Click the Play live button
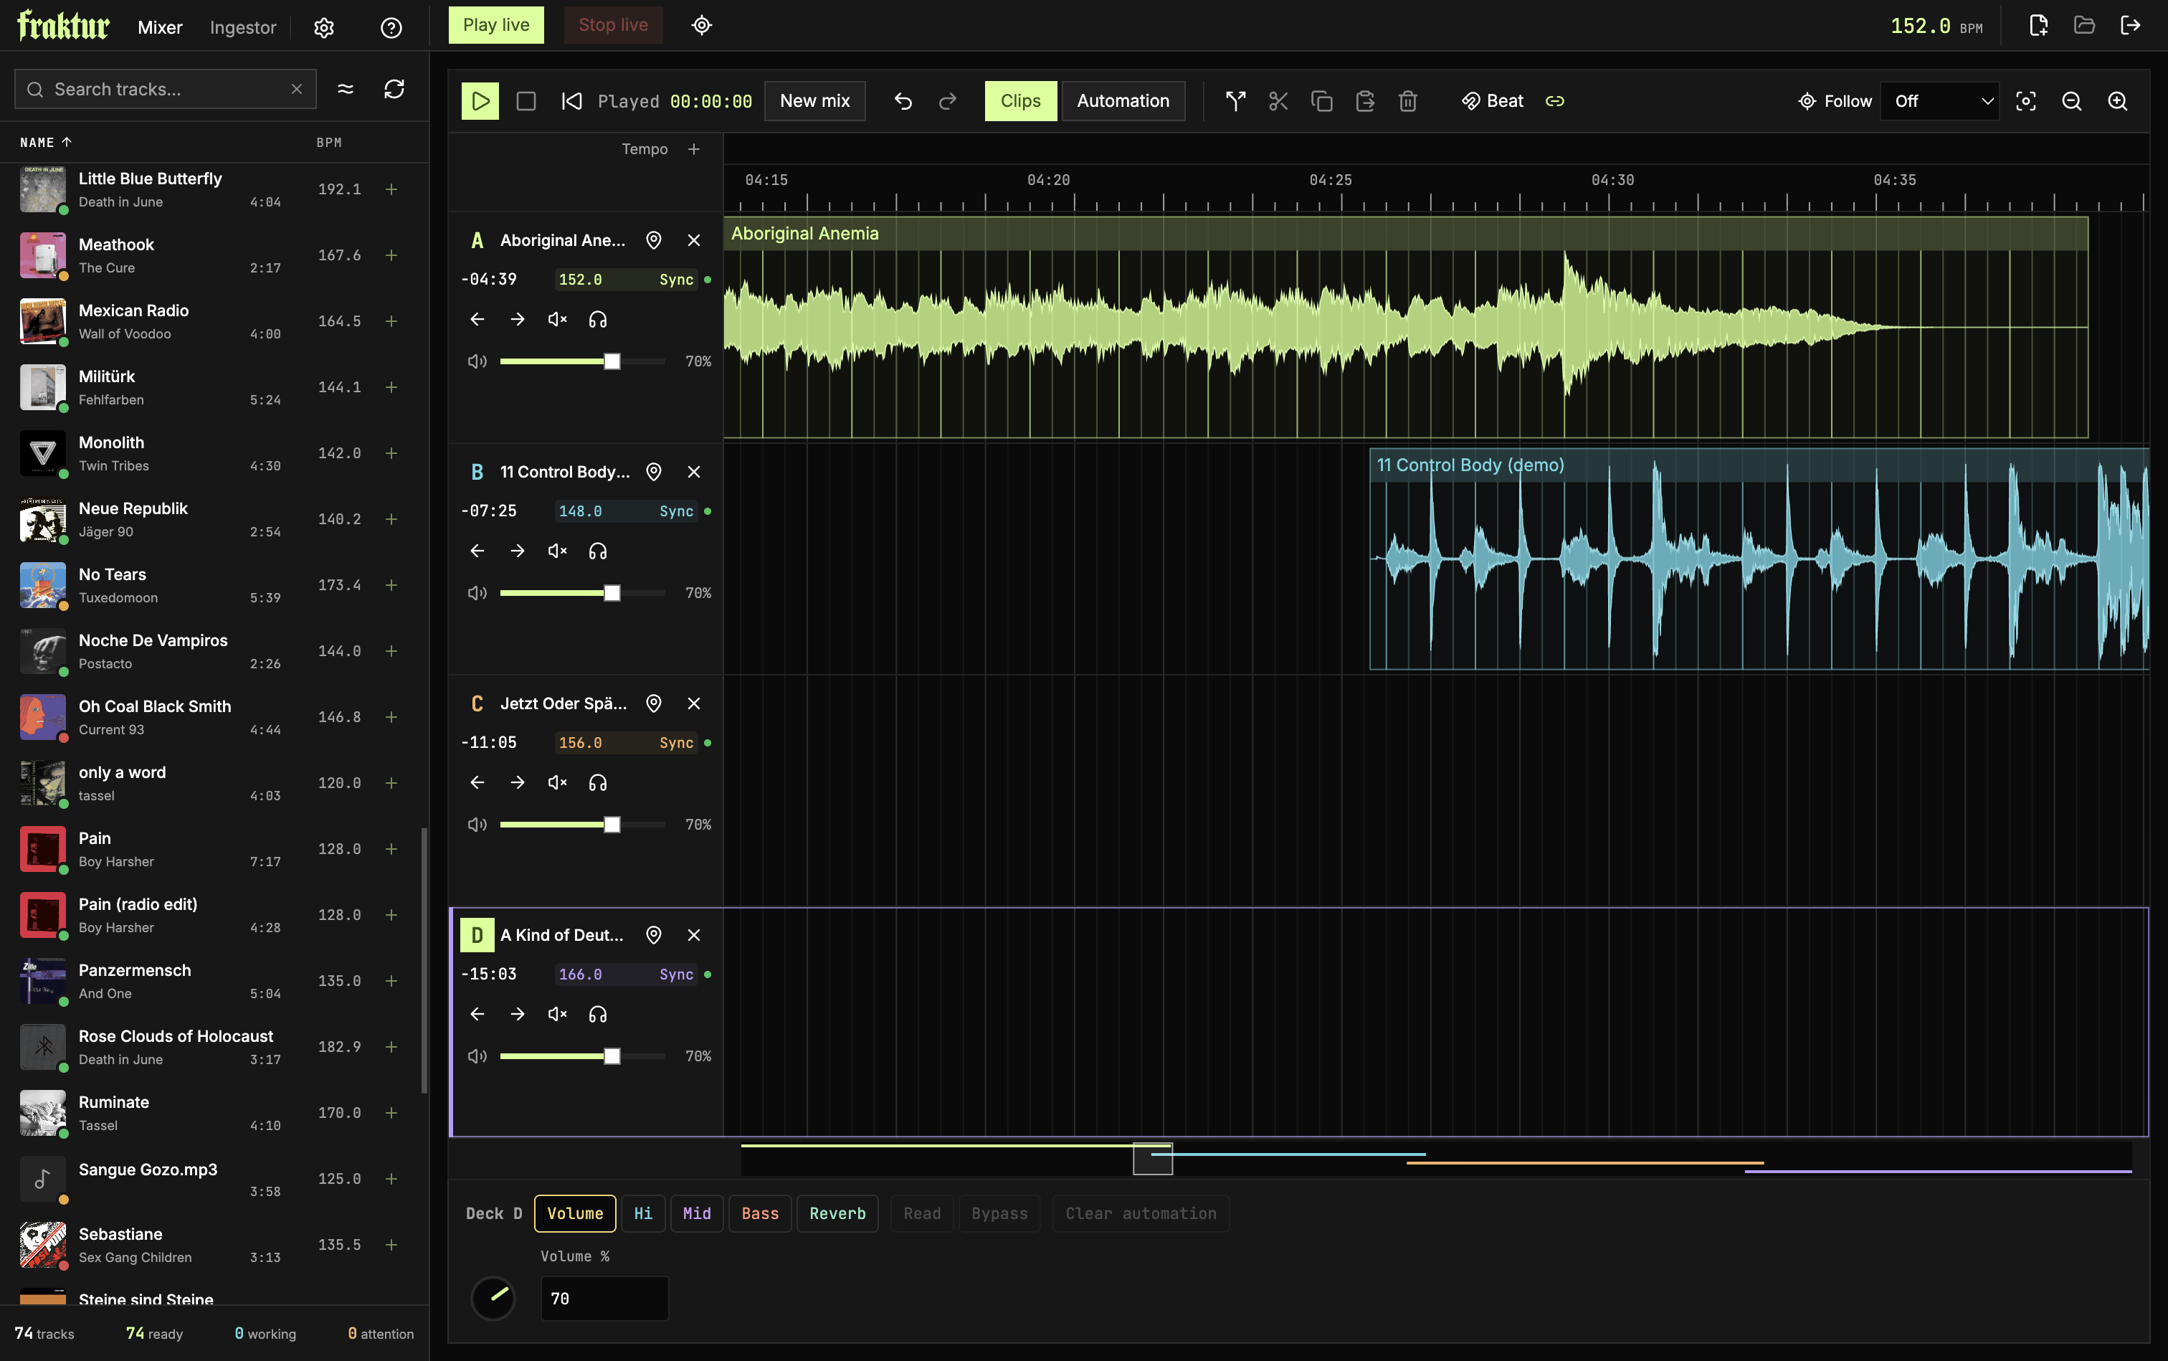Image resolution: width=2168 pixels, height=1361 pixels. (x=496, y=25)
